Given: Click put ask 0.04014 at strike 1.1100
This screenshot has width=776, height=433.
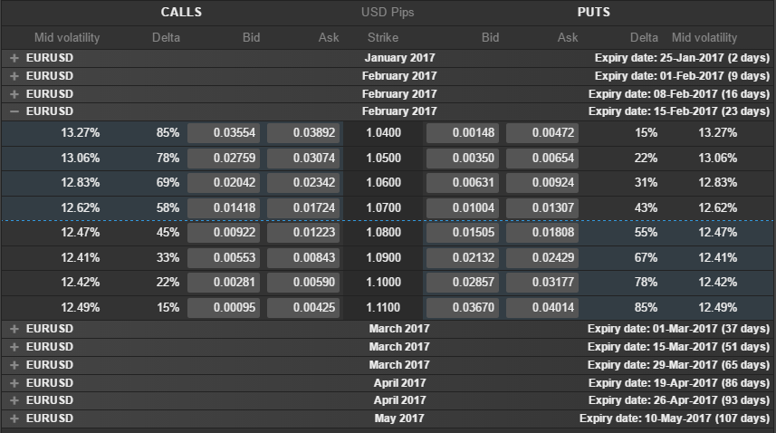Looking at the screenshot, I should click(x=542, y=308).
